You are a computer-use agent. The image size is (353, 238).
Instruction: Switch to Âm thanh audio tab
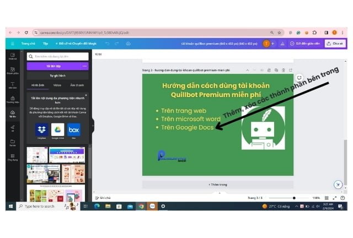pos(77,85)
